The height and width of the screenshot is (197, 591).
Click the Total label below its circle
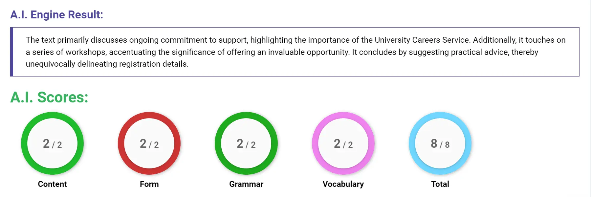click(440, 184)
